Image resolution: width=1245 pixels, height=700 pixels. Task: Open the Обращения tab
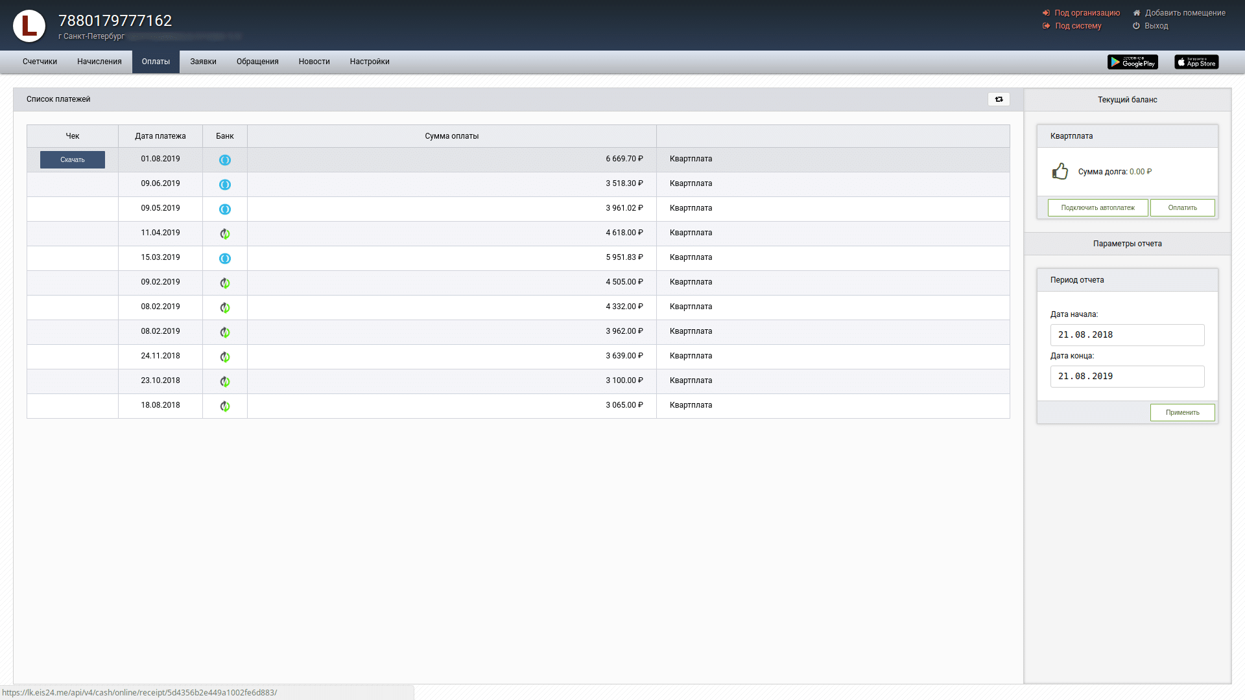pyautogui.click(x=257, y=62)
